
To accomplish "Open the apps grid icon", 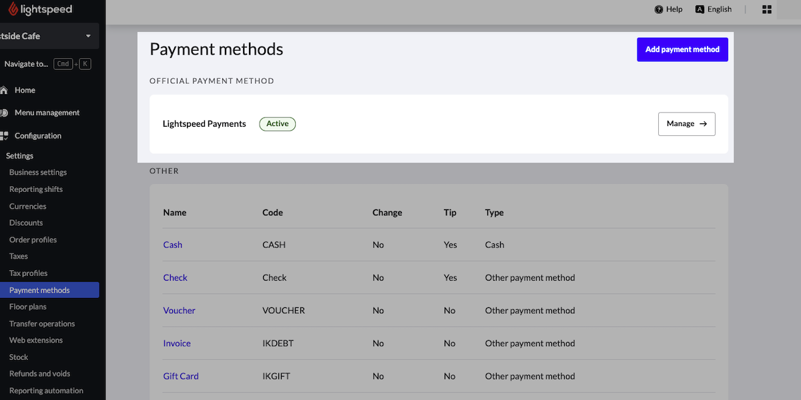I will coord(767,9).
